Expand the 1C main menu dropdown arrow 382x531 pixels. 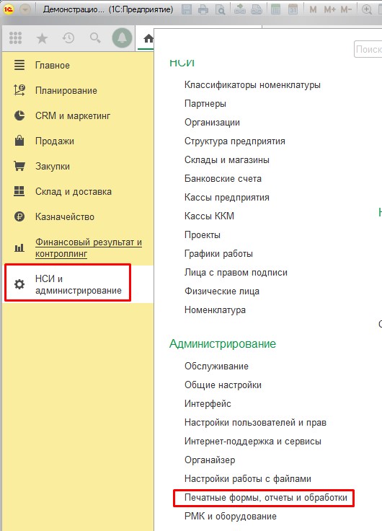pyautogui.click(x=25, y=9)
